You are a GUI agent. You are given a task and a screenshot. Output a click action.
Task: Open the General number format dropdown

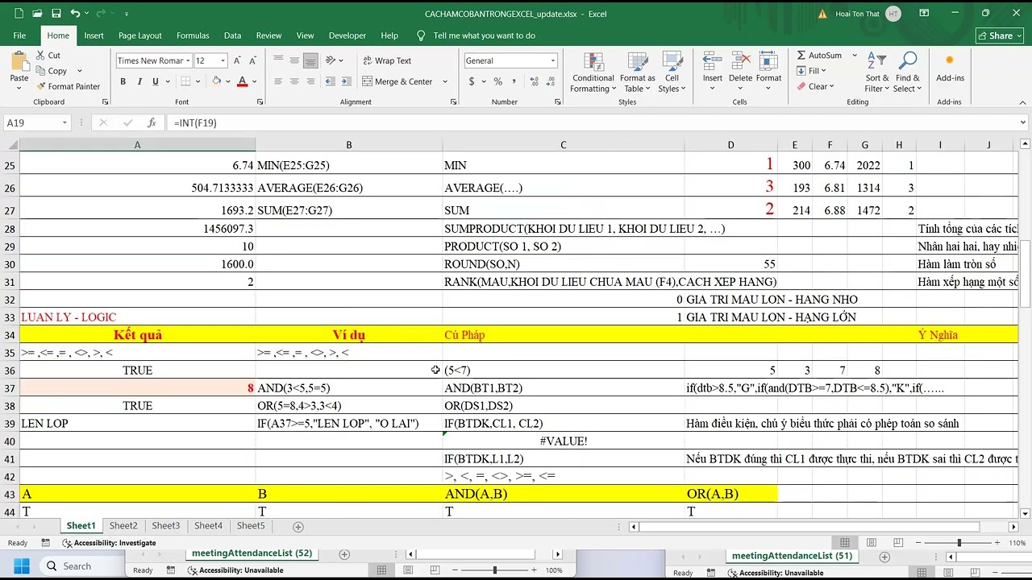click(x=552, y=60)
